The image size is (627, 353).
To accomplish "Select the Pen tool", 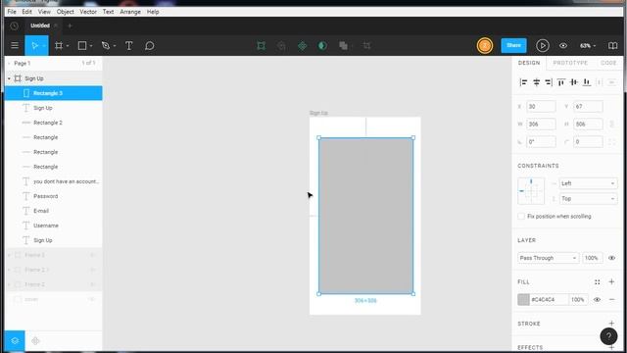I will pyautogui.click(x=106, y=46).
